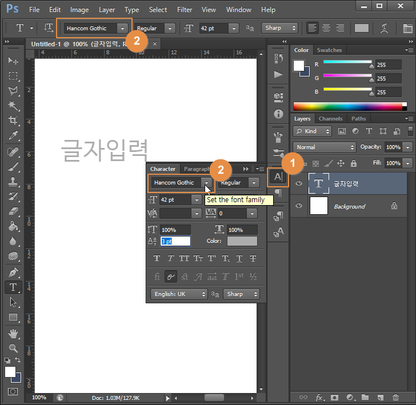The height and width of the screenshot is (405, 416).
Task: Select the Eyedropper tool
Action: 13,135
